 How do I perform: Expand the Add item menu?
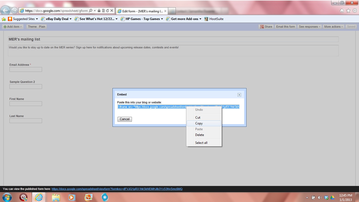13,27
